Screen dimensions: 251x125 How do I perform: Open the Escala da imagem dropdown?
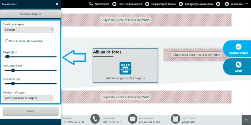[28, 30]
